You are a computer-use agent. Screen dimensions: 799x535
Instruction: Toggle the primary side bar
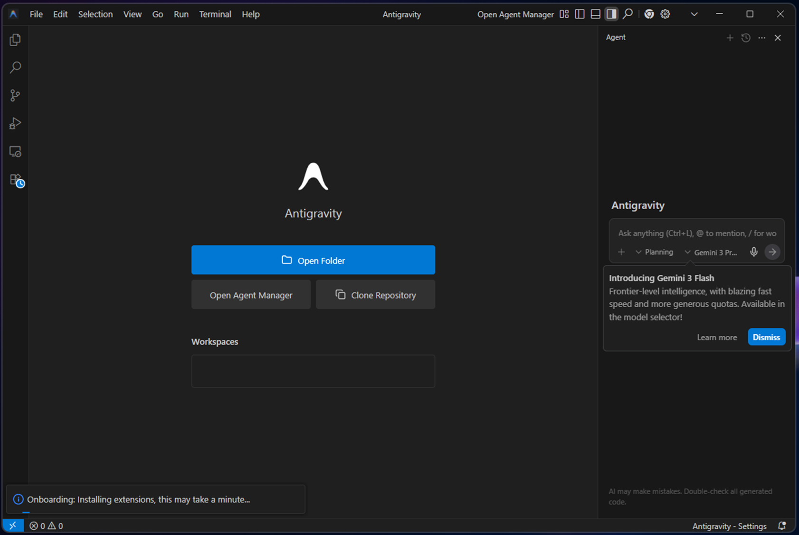click(580, 14)
